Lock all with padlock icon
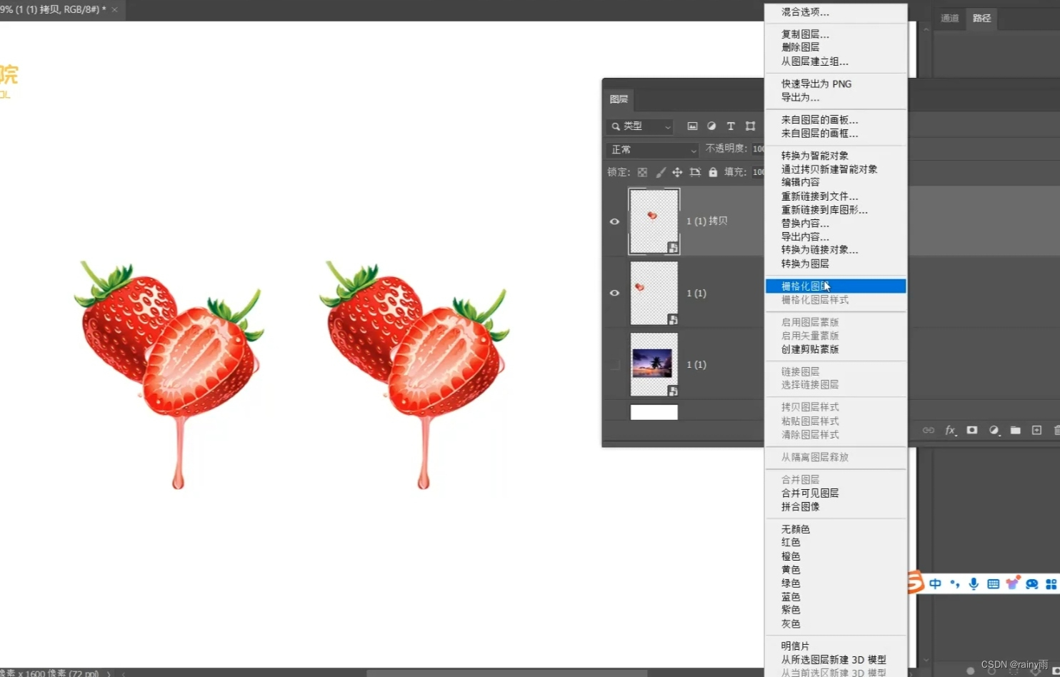 (713, 172)
